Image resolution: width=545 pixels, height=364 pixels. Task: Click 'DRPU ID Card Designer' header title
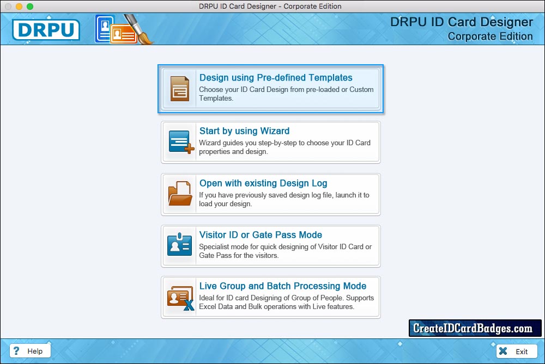point(461,22)
